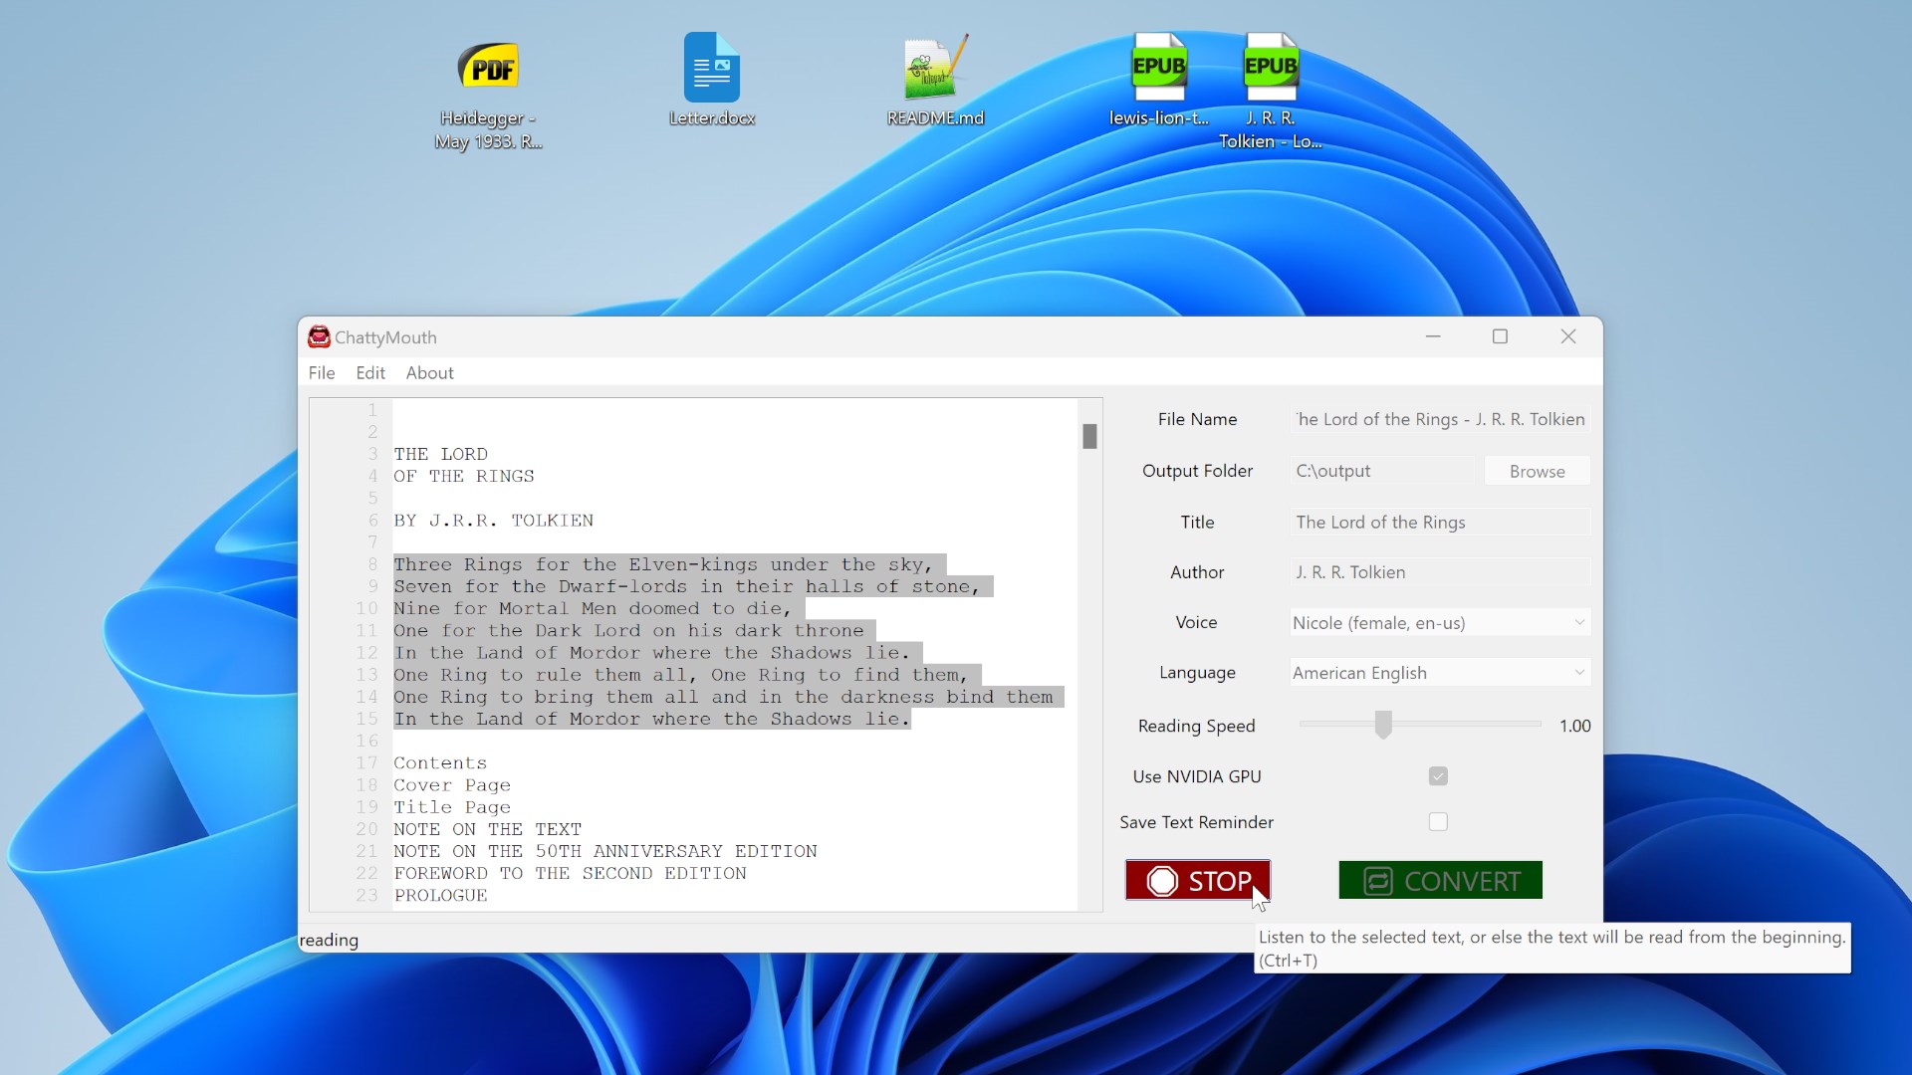This screenshot has width=1912, height=1075.
Task: Open the README.md desktop file
Action: tap(935, 81)
